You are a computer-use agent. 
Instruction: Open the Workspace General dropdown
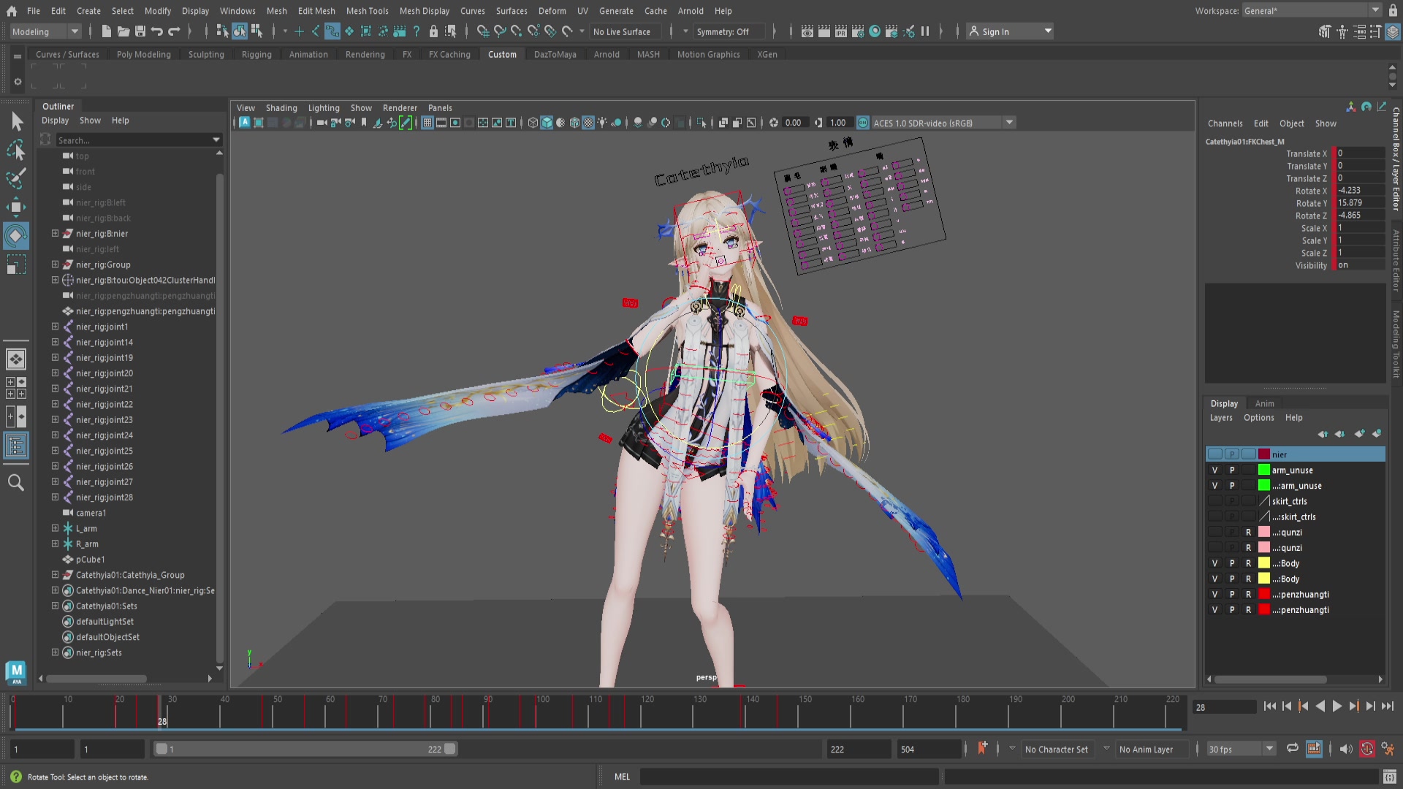point(1312,10)
